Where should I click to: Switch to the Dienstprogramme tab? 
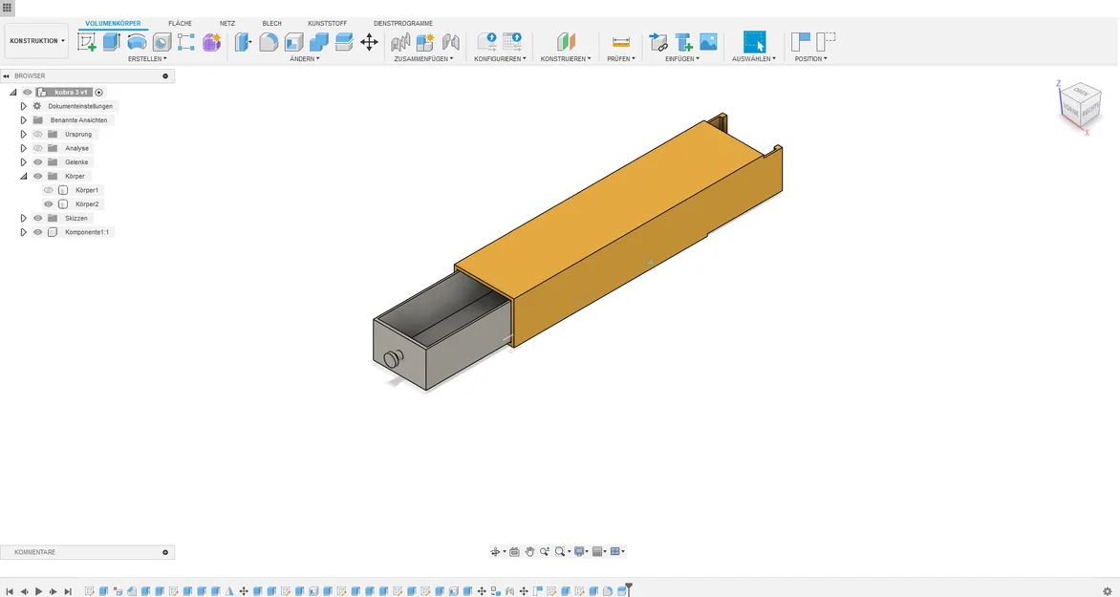pos(403,24)
